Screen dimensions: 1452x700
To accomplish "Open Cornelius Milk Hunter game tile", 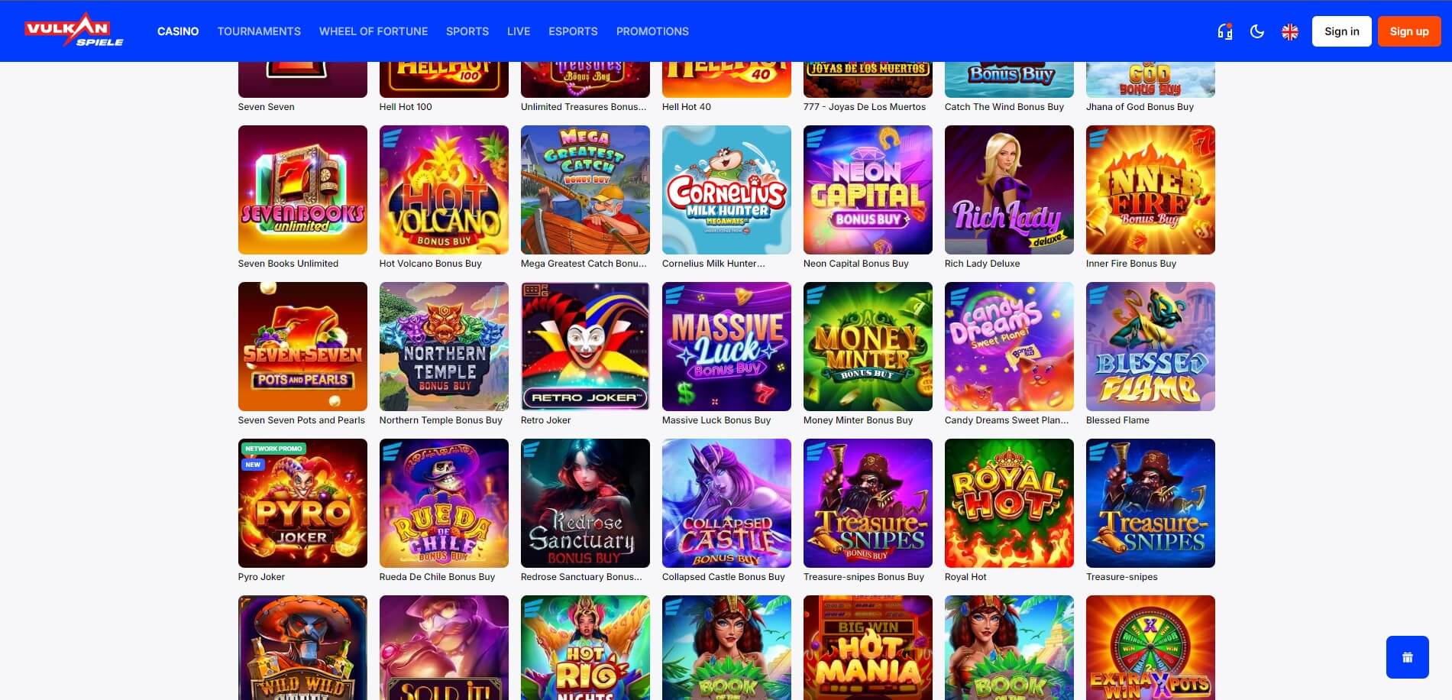I will point(726,190).
